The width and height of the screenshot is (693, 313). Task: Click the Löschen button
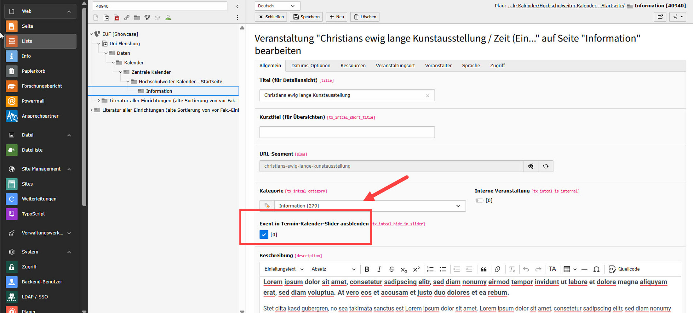[x=365, y=17]
